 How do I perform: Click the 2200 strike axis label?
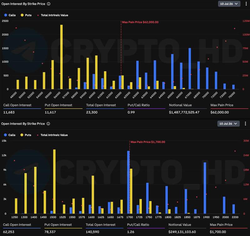coord(235,217)
